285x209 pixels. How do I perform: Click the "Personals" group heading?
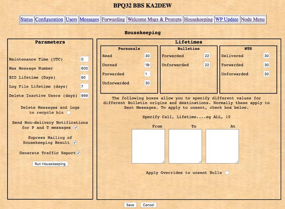(x=129, y=49)
